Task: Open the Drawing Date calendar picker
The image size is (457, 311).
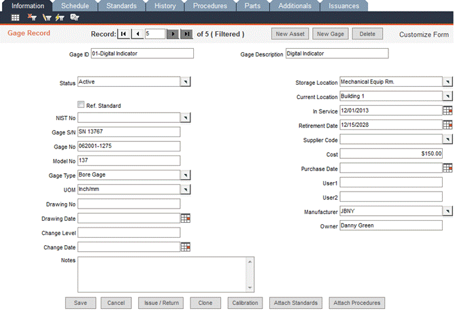Action: [x=186, y=218]
